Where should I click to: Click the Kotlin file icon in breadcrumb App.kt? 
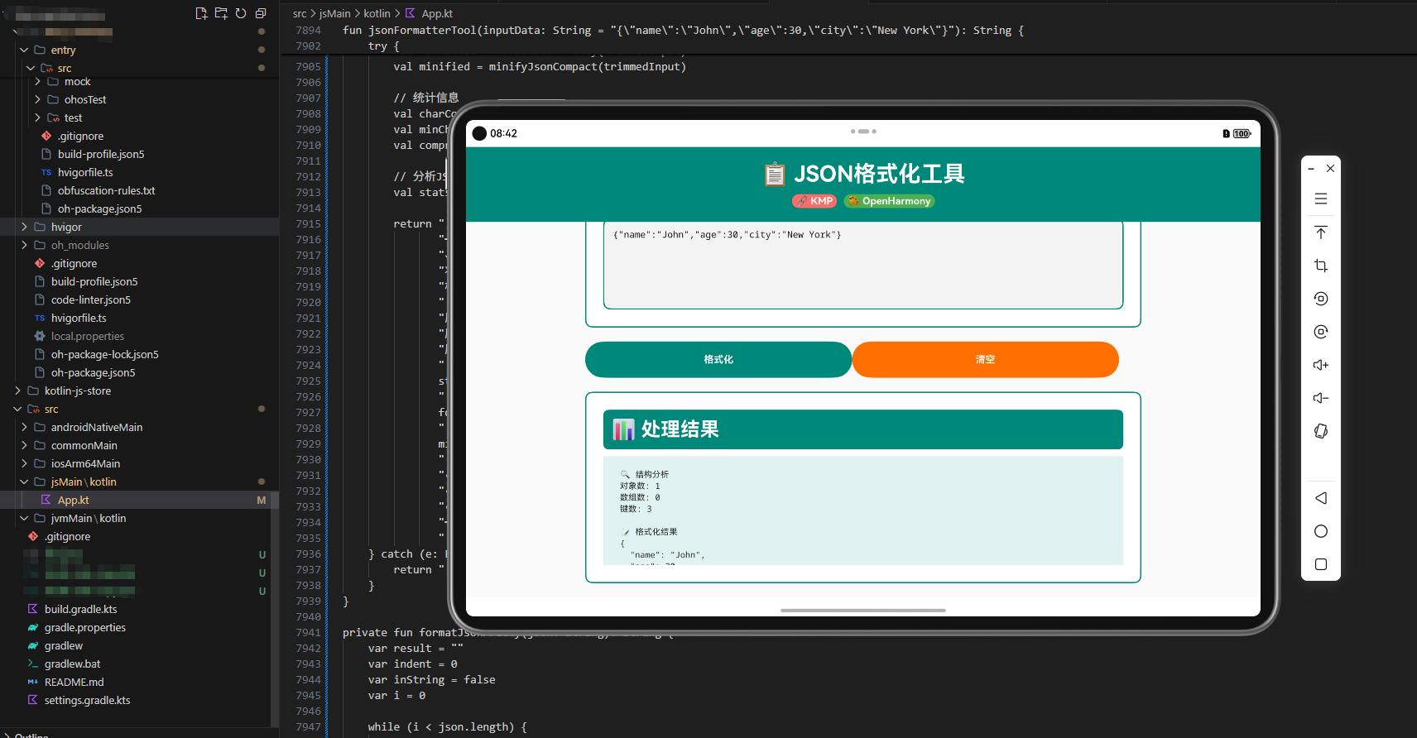[411, 13]
